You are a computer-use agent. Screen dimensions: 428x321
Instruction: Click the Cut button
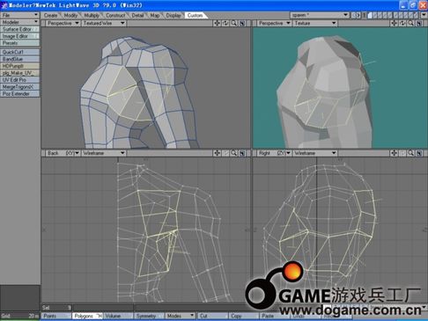click(x=213, y=316)
